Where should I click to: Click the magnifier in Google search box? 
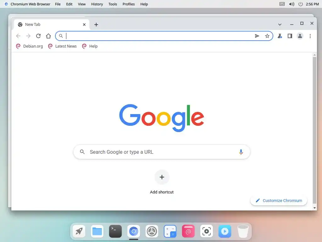(82, 152)
